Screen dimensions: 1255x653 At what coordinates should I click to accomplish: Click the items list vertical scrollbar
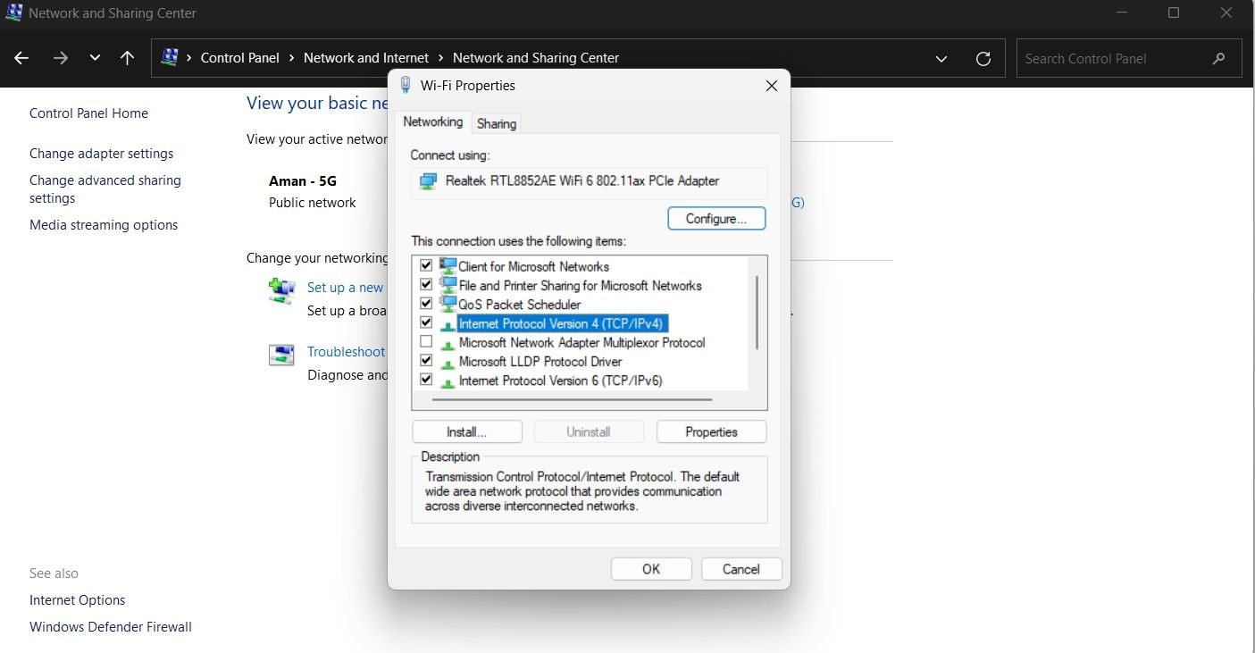tap(757, 312)
